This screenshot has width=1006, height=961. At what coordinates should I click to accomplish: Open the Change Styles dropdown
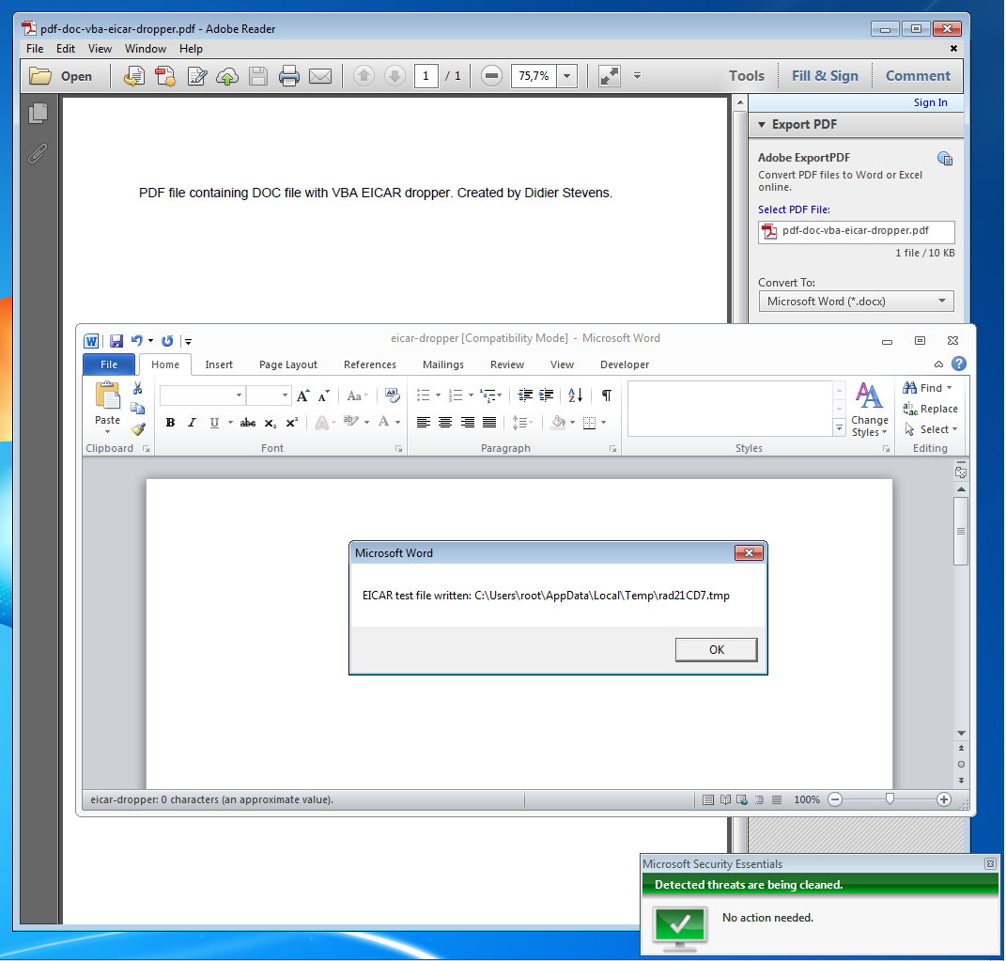click(870, 410)
